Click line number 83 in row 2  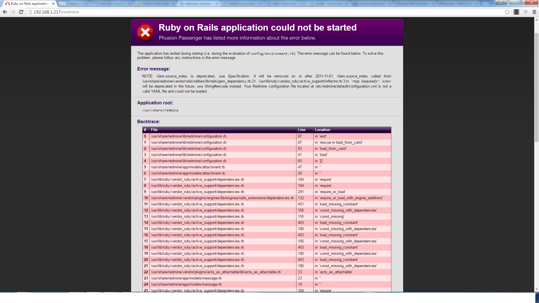[300, 148]
